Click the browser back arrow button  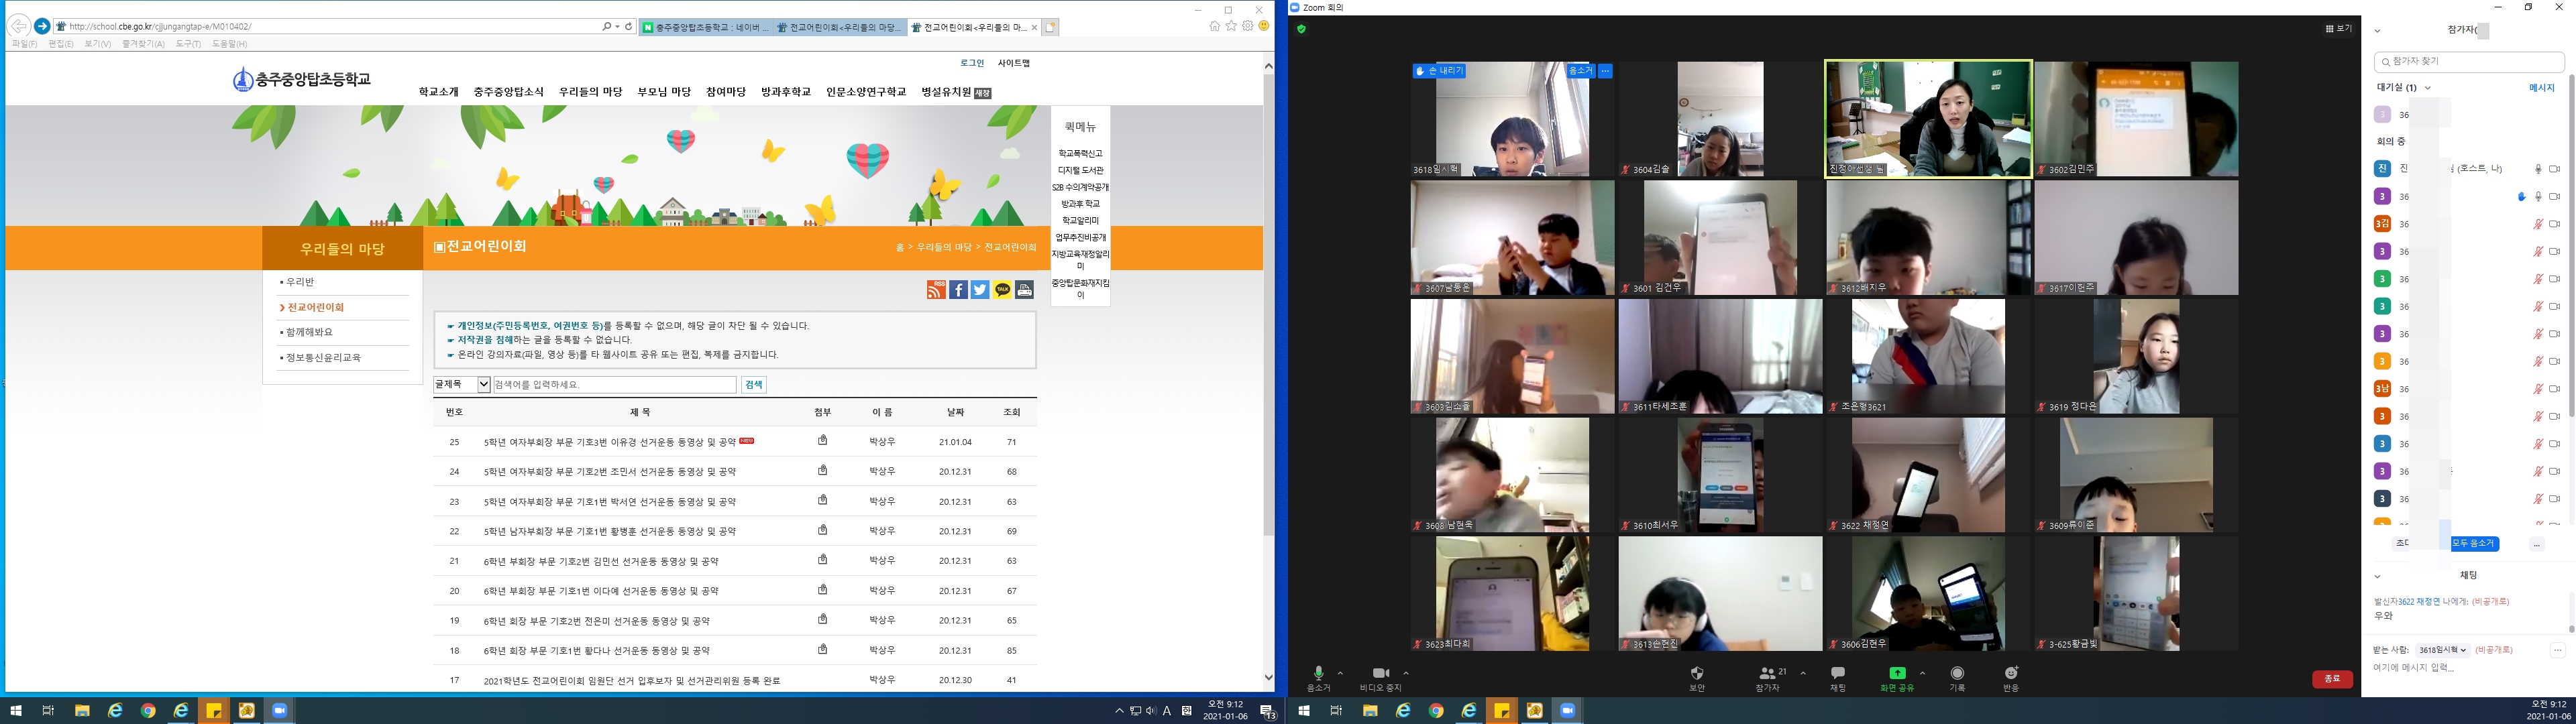pos(18,26)
